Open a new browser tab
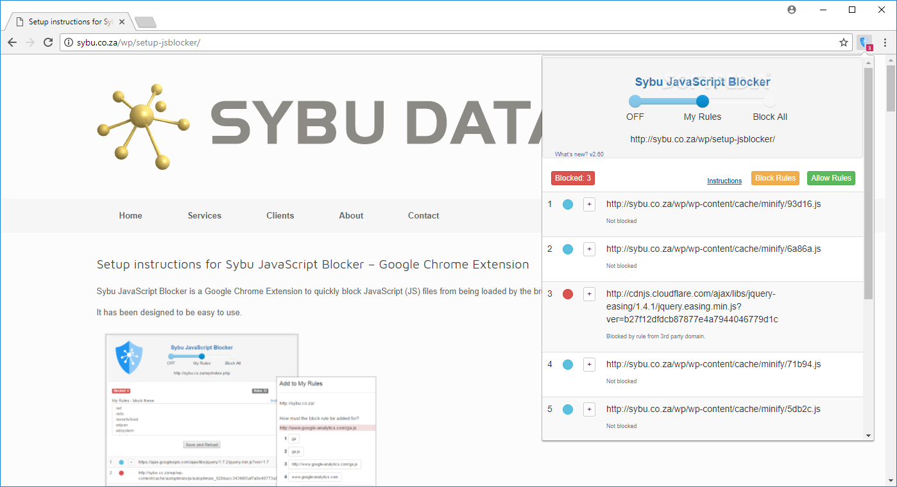The width and height of the screenshot is (897, 487). click(146, 22)
